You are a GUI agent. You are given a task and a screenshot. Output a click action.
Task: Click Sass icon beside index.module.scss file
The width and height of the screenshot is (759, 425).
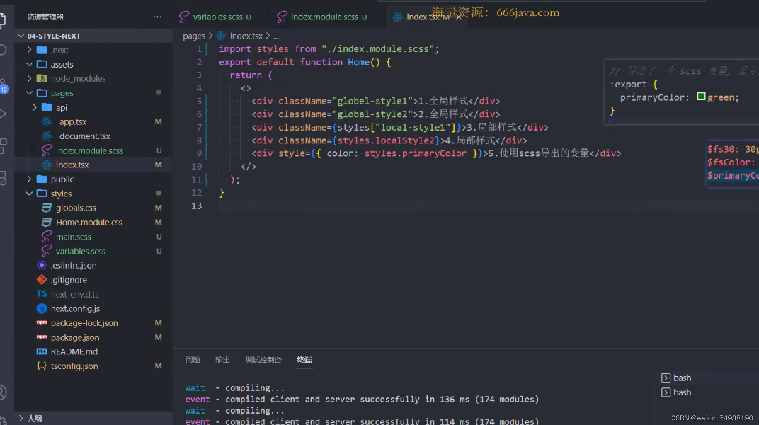47,150
